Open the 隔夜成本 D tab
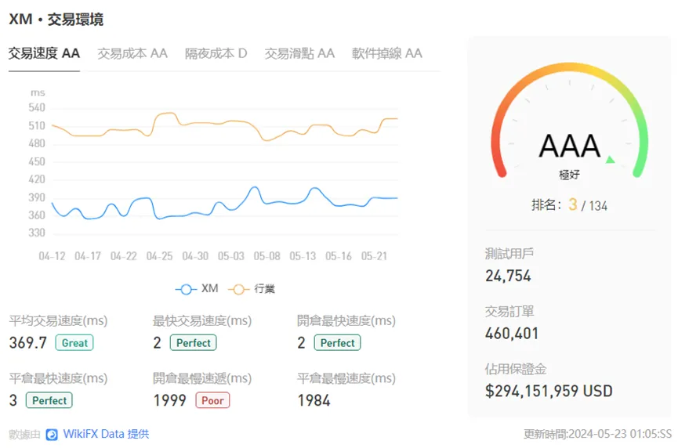Screen dimensions: 678x448 pyautogui.click(x=216, y=53)
